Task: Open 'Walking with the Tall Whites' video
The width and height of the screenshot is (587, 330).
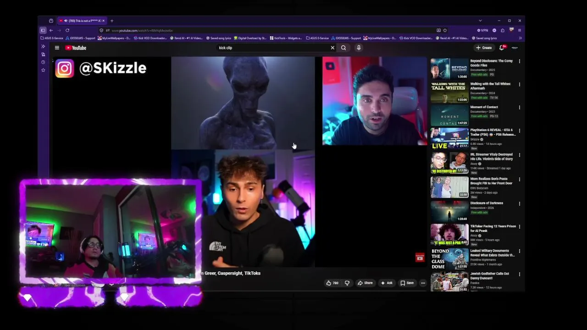Action: (x=449, y=92)
